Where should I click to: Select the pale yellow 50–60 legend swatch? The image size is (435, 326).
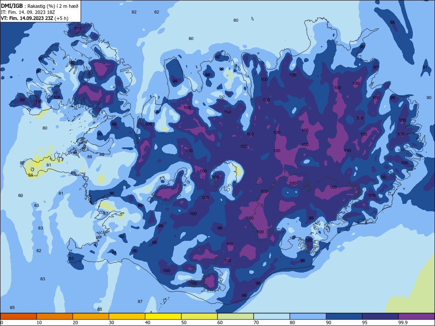[199, 316]
